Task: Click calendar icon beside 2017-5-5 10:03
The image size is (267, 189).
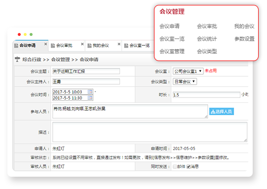Action: click(x=90, y=92)
